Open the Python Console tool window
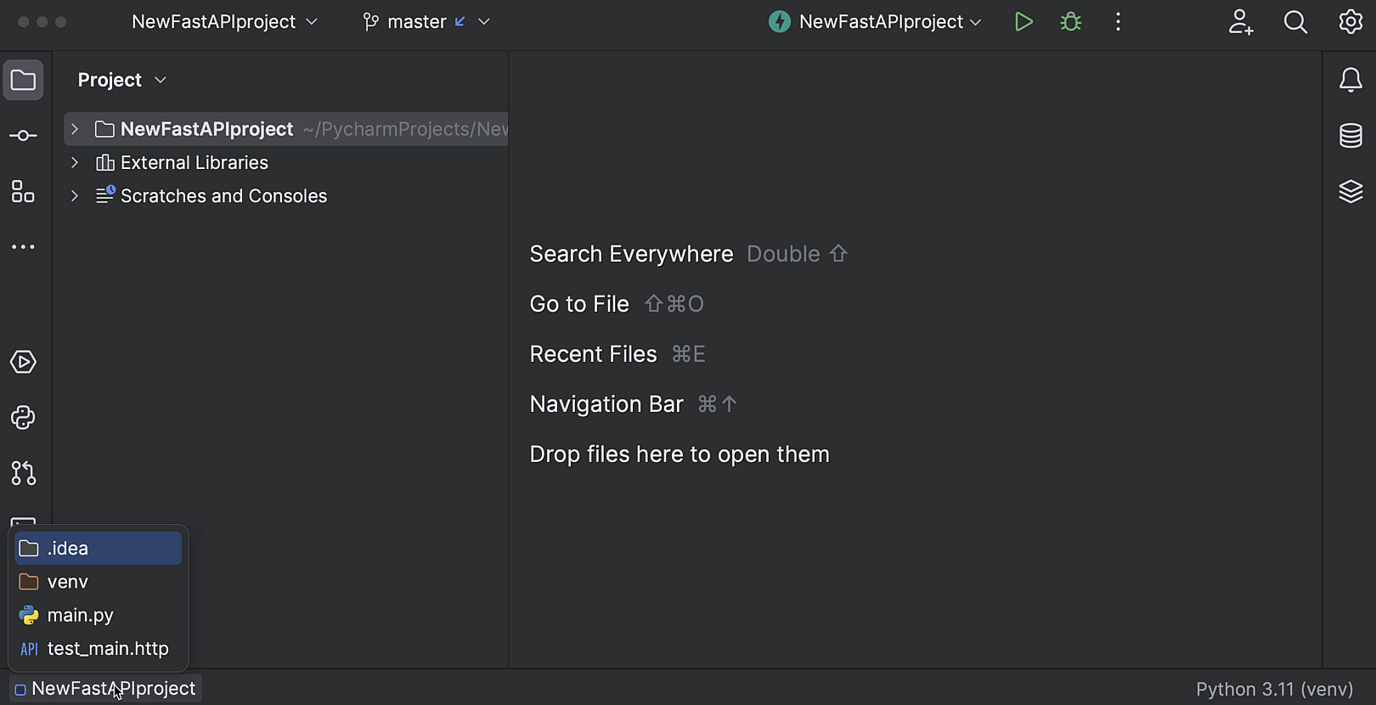Screen dimensions: 1376x705 click(23, 418)
